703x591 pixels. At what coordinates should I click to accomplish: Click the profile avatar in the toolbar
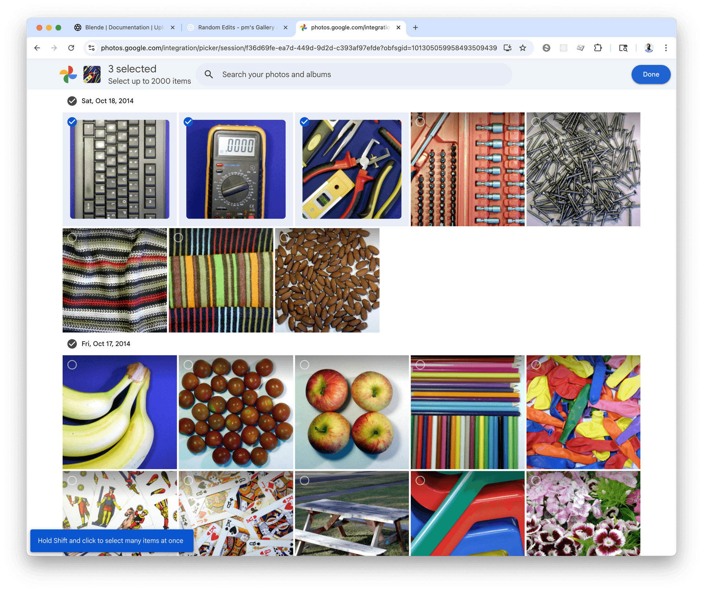pos(648,48)
